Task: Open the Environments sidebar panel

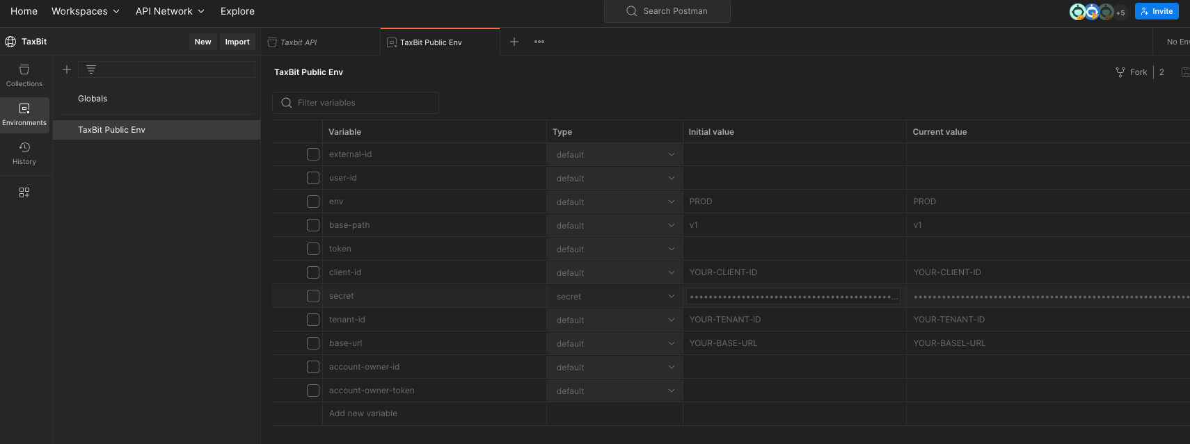Action: coord(24,115)
